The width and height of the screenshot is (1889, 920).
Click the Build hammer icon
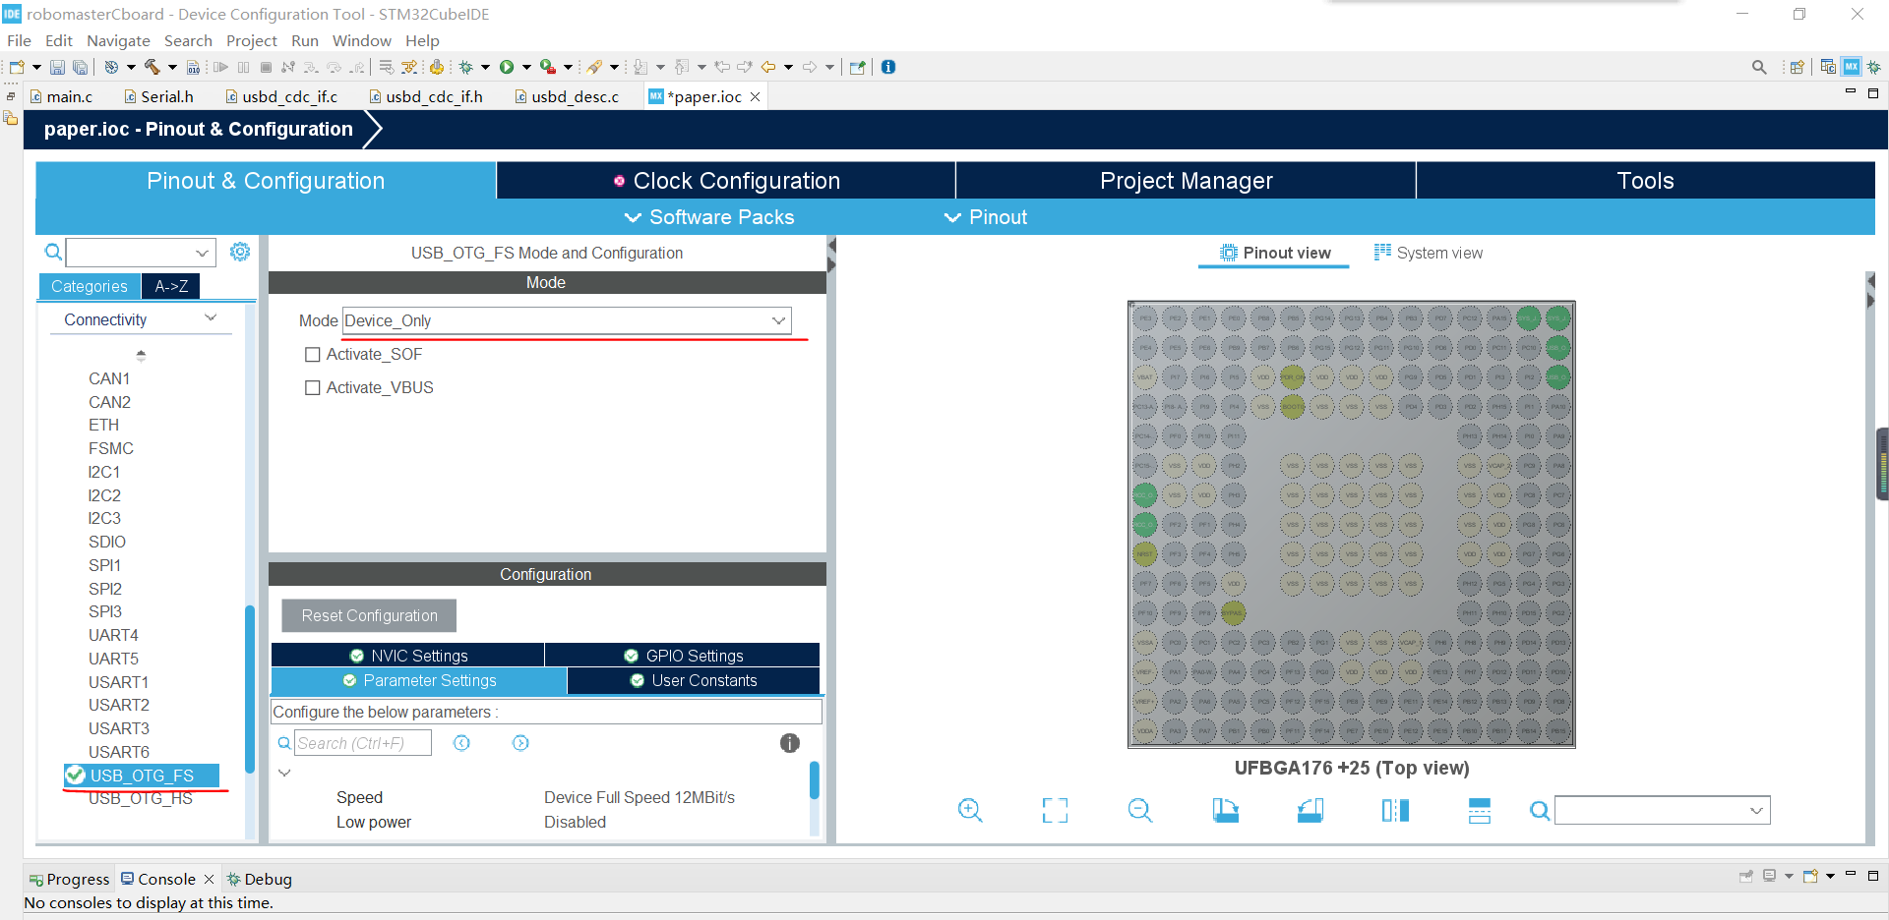click(152, 67)
